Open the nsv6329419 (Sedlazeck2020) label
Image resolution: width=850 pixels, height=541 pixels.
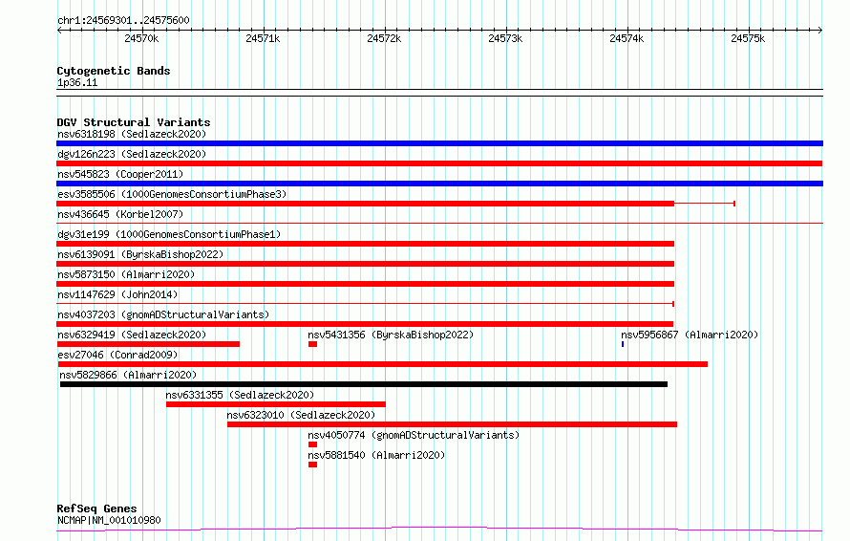pyautogui.click(x=132, y=335)
